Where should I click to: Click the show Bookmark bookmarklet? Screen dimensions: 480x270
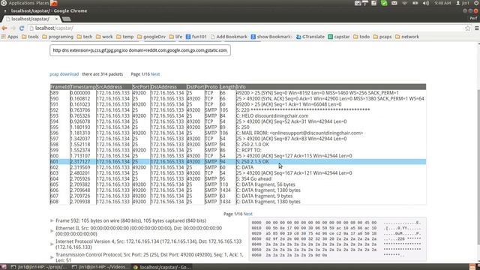point(271,37)
